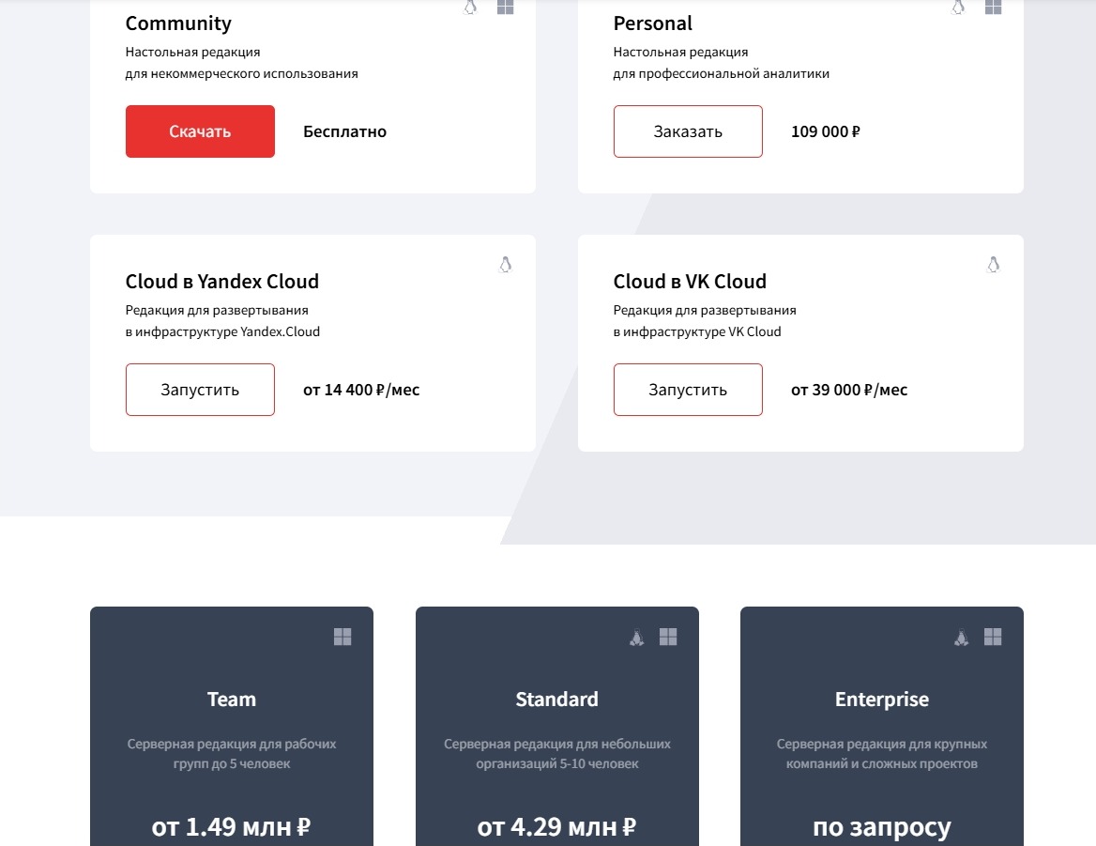Select the Team edition heading
1096x846 pixels.
click(231, 700)
